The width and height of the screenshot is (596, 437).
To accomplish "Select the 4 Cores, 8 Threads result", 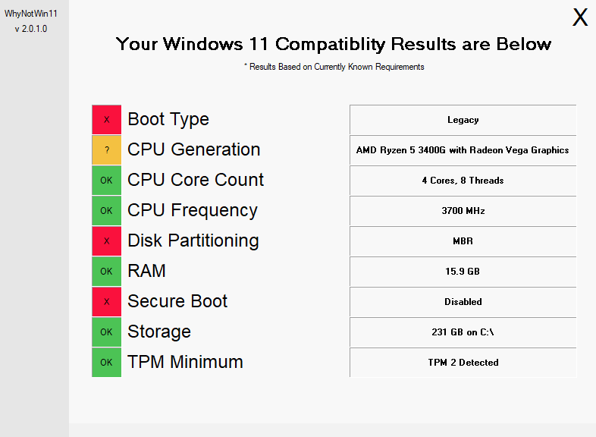I will (x=463, y=181).
